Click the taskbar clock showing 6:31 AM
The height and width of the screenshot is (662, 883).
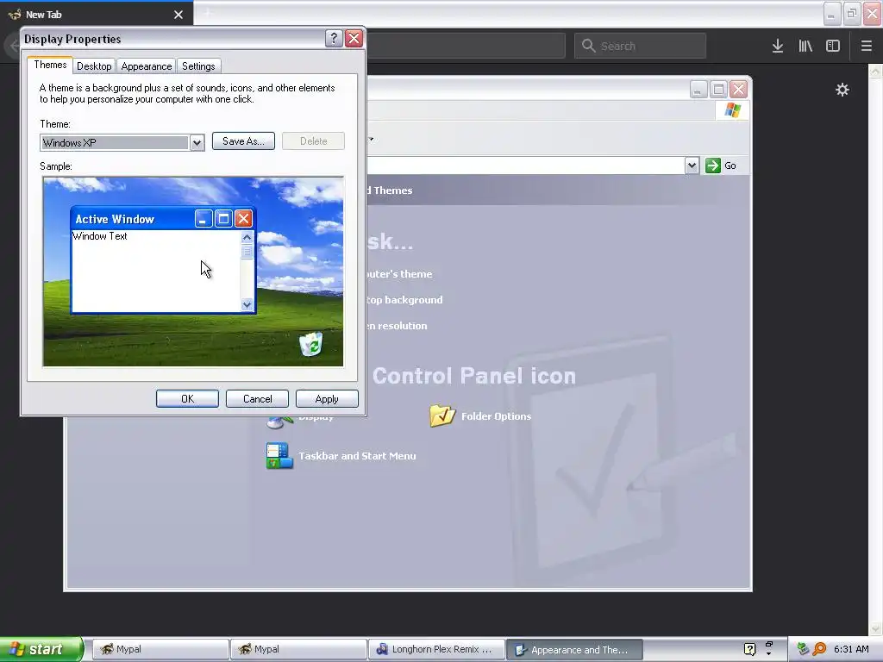[x=851, y=649]
